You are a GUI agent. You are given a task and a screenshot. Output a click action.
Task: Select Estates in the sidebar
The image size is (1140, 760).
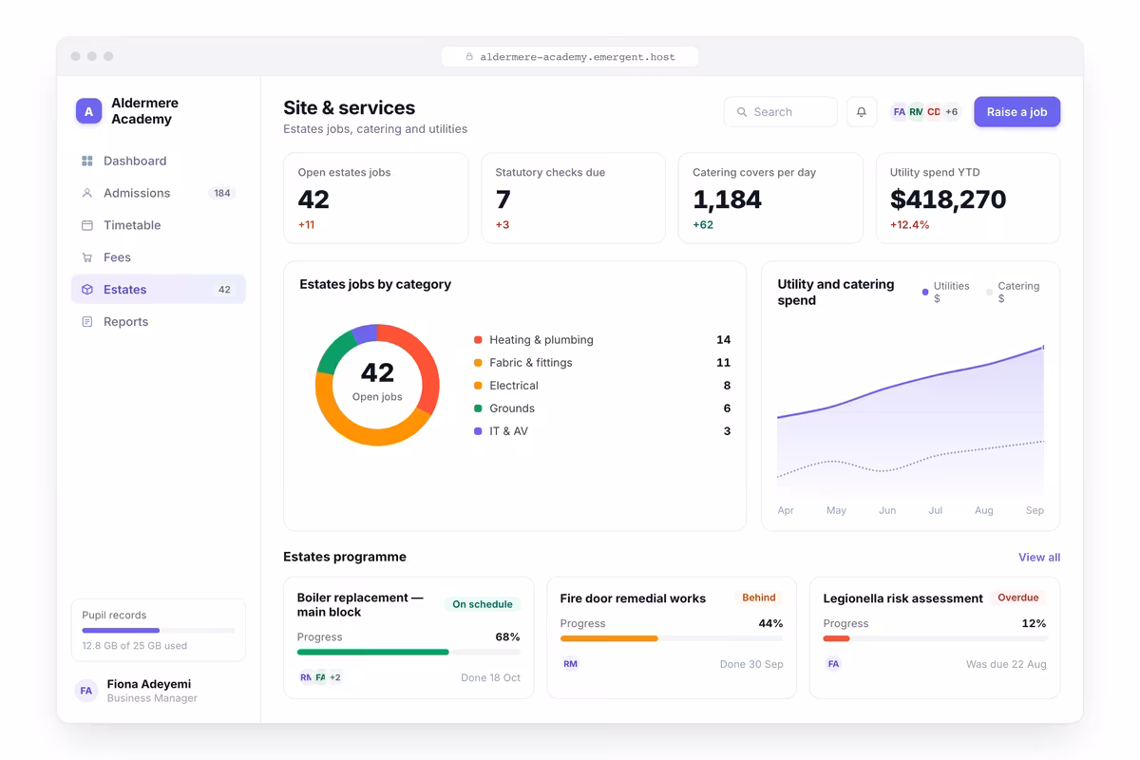click(159, 290)
